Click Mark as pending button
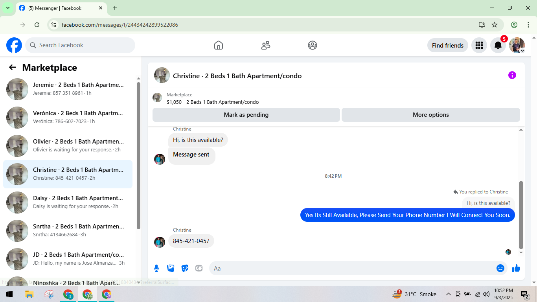 click(x=246, y=115)
